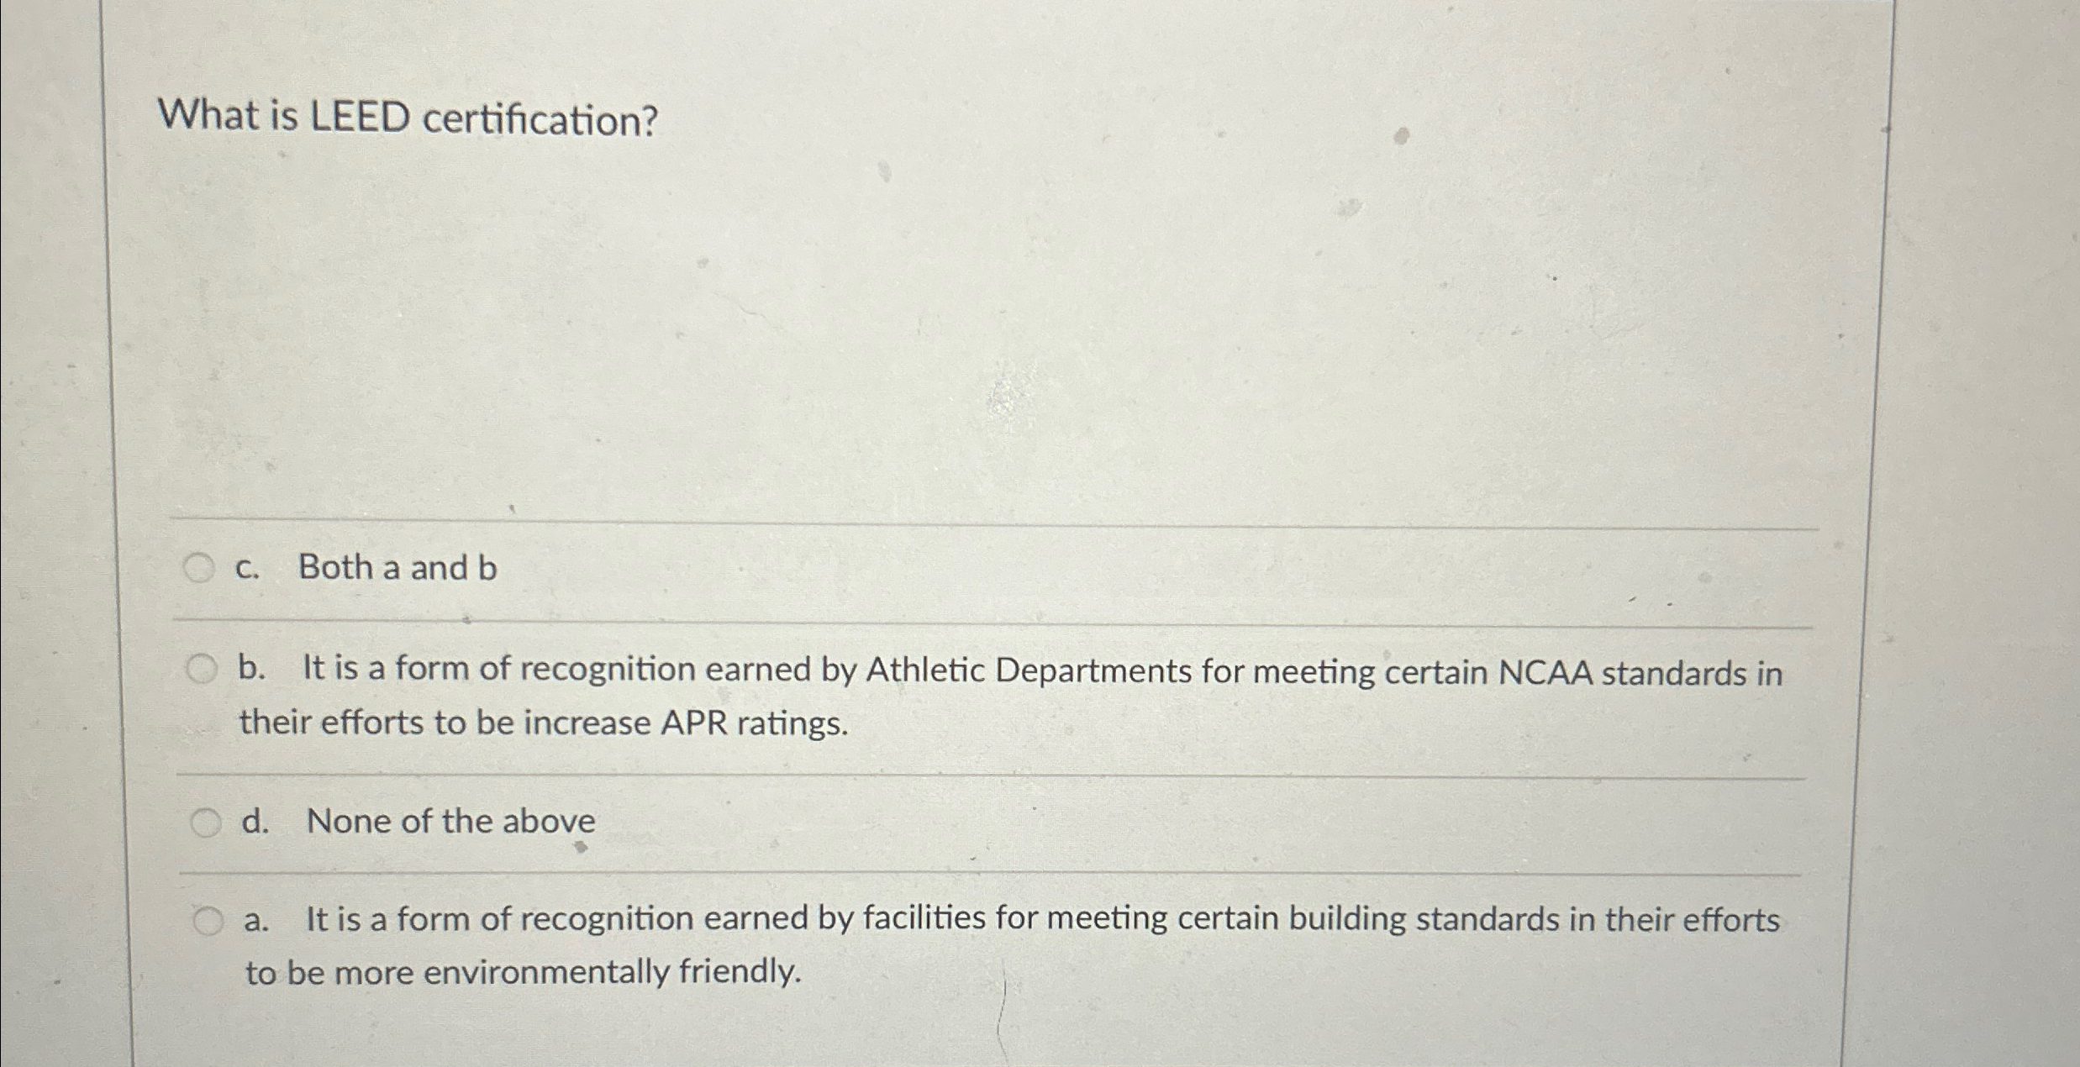The height and width of the screenshot is (1067, 2080).
Task: Click the "a." letter label
Action: coord(256,920)
